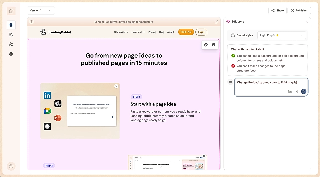The width and height of the screenshot is (320, 177).
Task: Close the Edit style panel
Action: tap(307, 22)
